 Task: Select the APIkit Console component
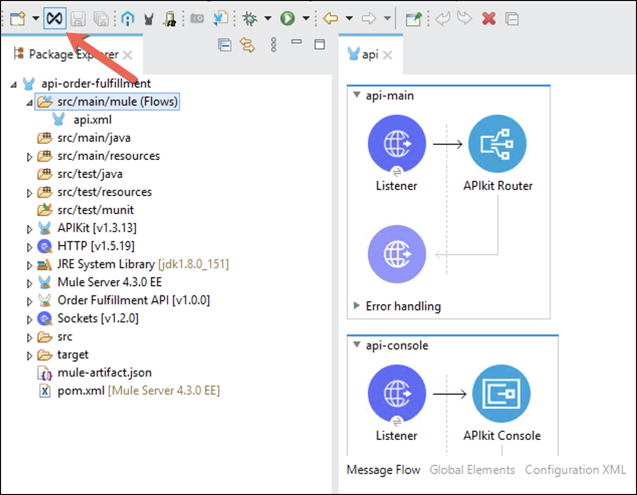coord(501,394)
